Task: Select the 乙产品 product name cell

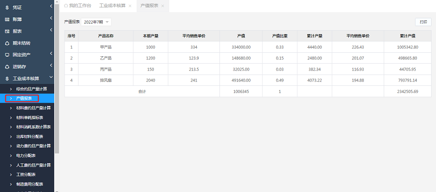Action: 106,58
